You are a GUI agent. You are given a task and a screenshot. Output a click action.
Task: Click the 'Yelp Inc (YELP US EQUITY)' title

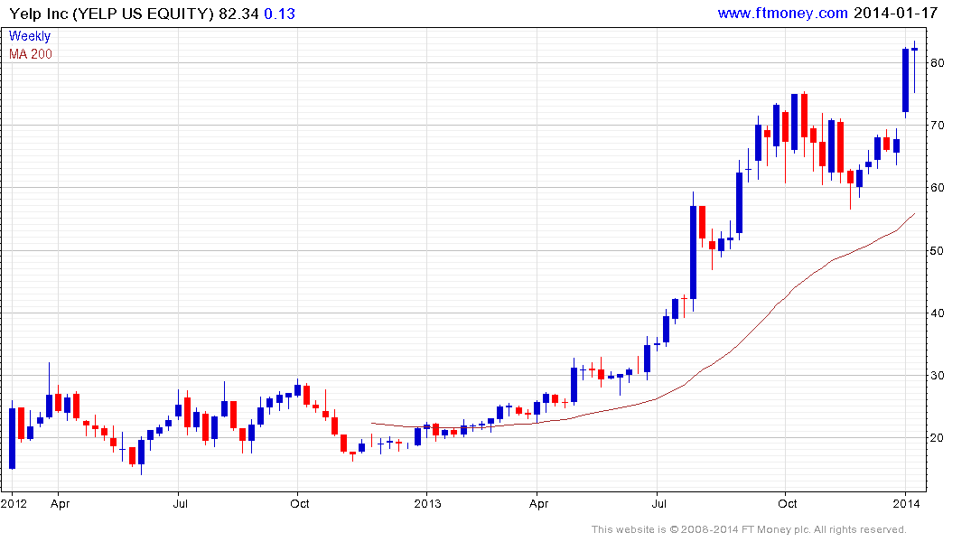point(111,14)
